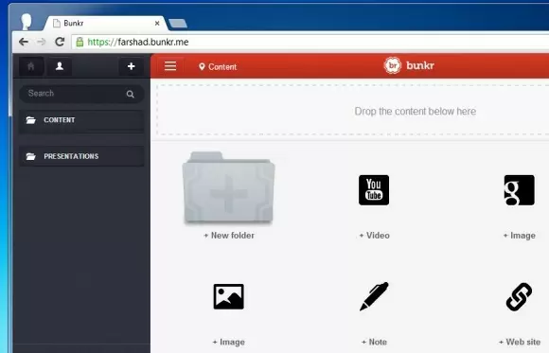This screenshot has height=353, width=549.
Task: Click the YouTube video icon
Action: coord(374,190)
